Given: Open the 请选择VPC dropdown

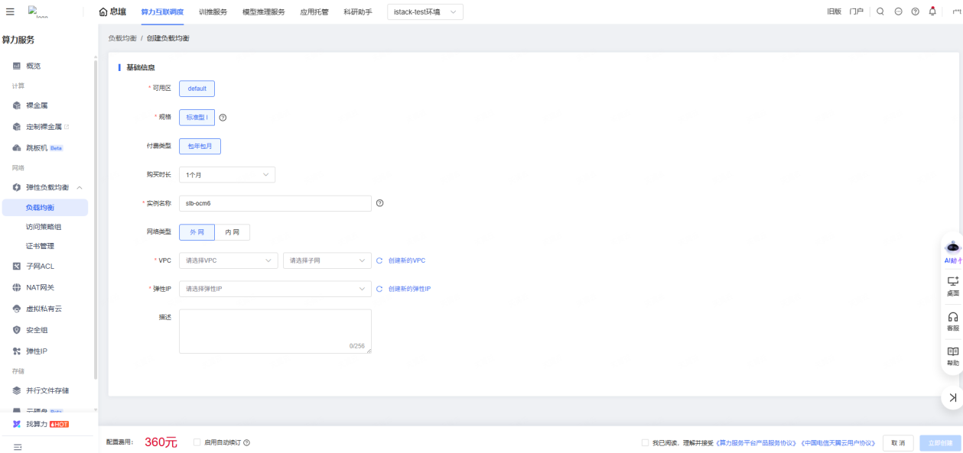Looking at the screenshot, I should tap(228, 260).
